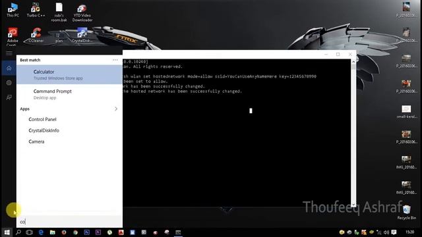Image resolution: width=422 pixels, height=237 pixels.
Task: Open the Action Center notification icon
Action: tap(394, 232)
